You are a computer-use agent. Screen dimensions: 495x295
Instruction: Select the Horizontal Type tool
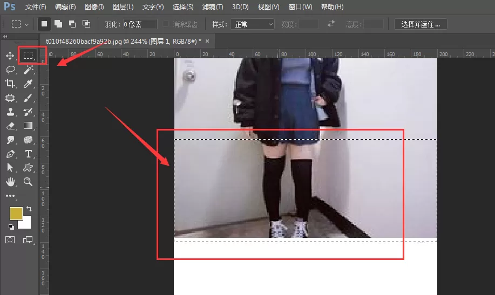(x=28, y=154)
